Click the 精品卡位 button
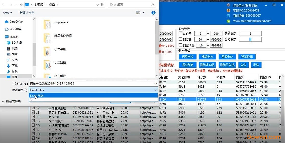The height and width of the screenshot is (143, 285). coord(207,57)
